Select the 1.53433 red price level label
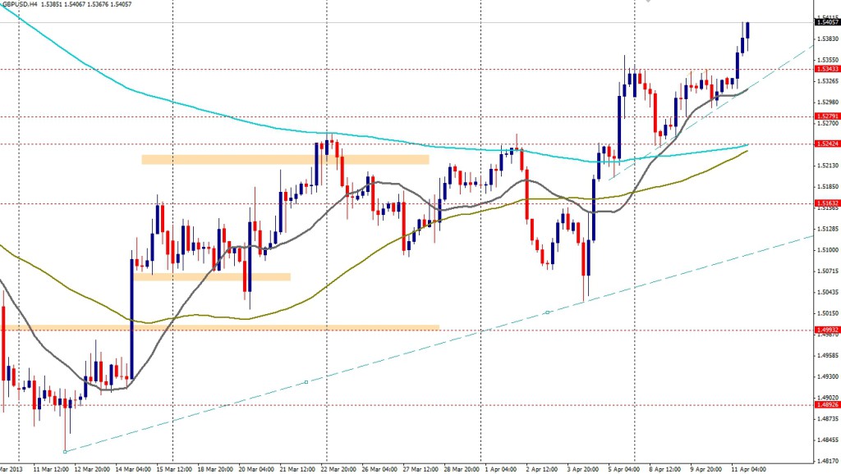841x474 pixels. coord(826,70)
